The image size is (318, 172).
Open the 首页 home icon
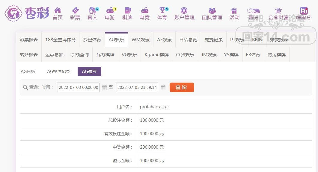pos(58,11)
